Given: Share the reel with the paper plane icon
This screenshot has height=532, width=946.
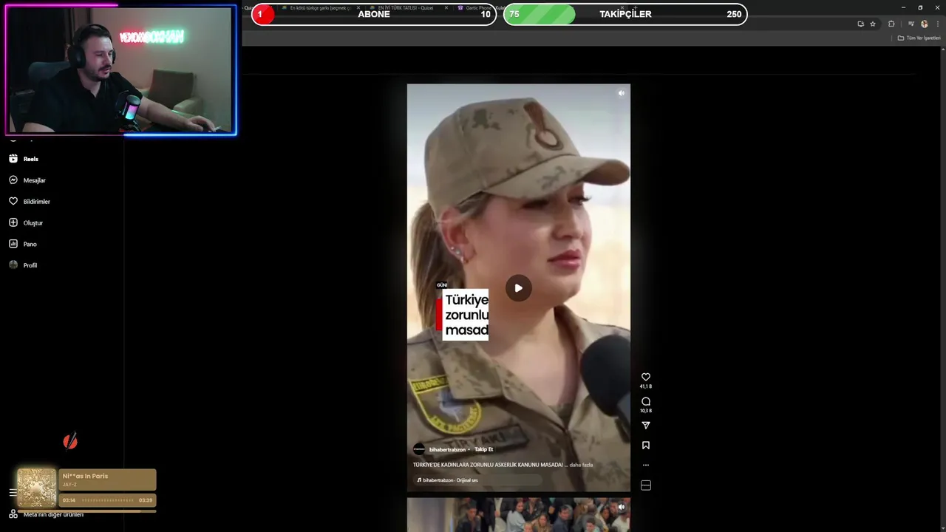Looking at the screenshot, I should tap(645, 425).
